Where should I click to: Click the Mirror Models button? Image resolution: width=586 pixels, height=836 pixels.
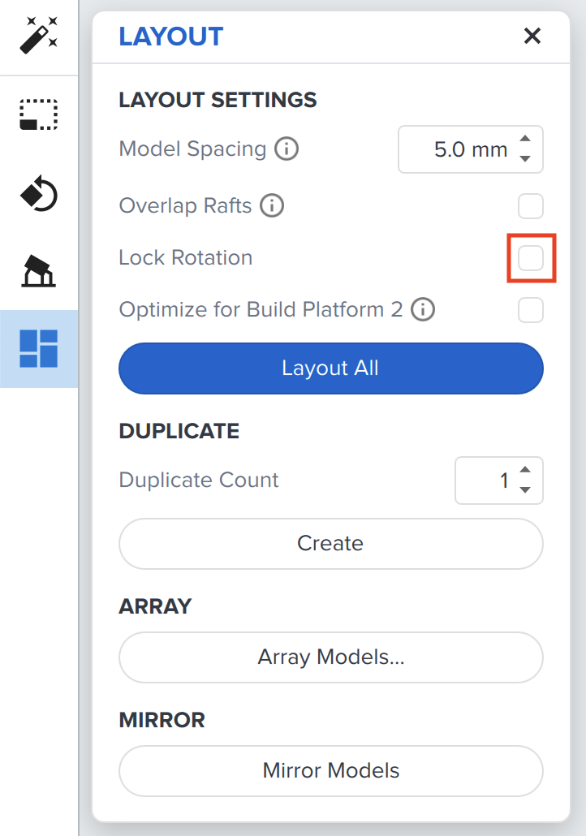[x=330, y=770]
